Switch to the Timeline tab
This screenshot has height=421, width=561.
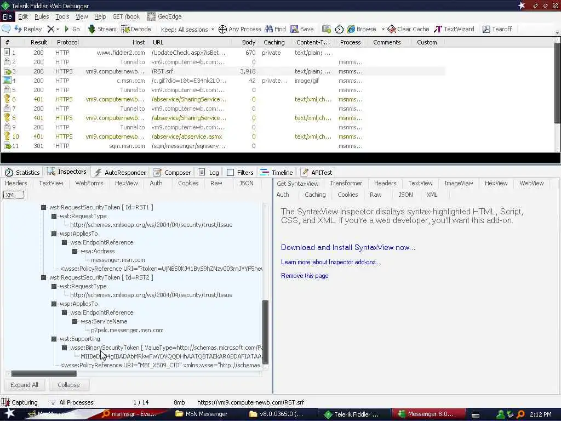click(x=276, y=173)
